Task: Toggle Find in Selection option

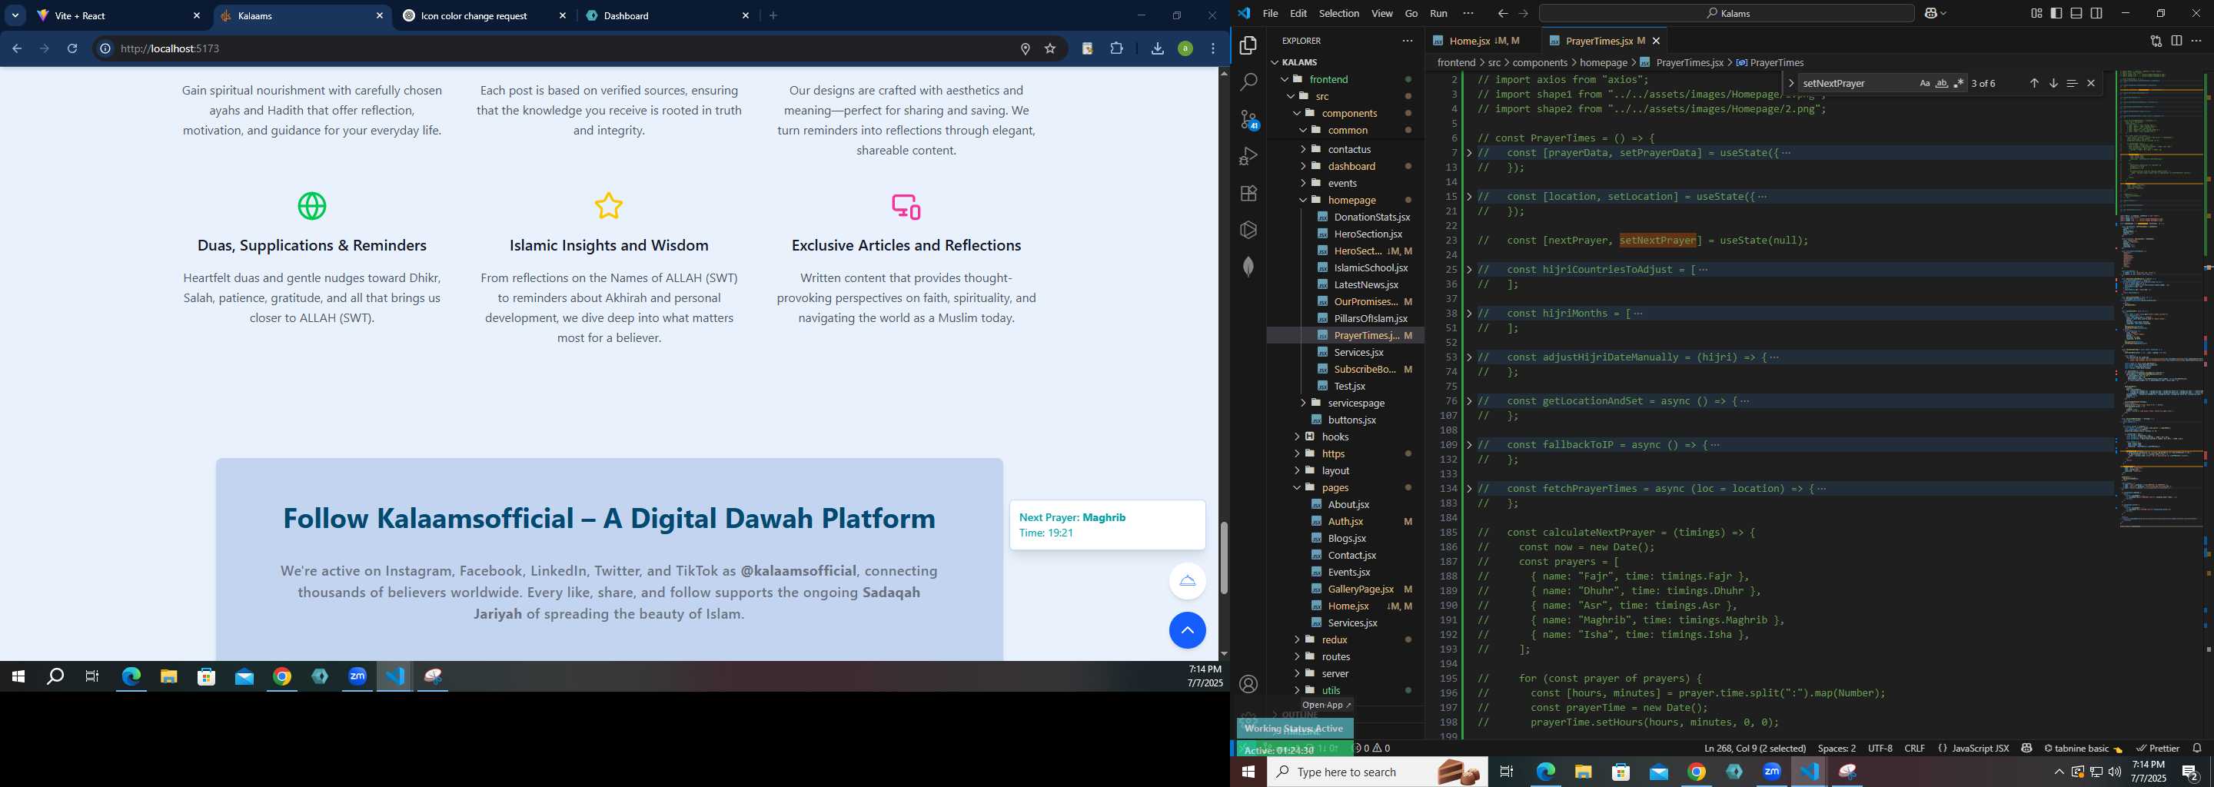Action: [2071, 83]
